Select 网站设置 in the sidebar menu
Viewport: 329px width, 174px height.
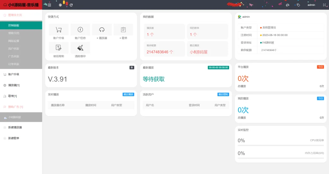(x=14, y=41)
